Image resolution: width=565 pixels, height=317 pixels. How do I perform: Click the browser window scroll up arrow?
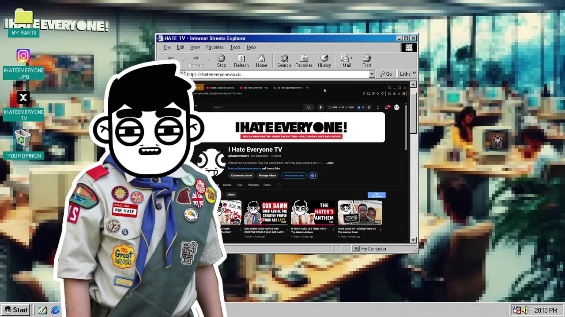[413, 84]
